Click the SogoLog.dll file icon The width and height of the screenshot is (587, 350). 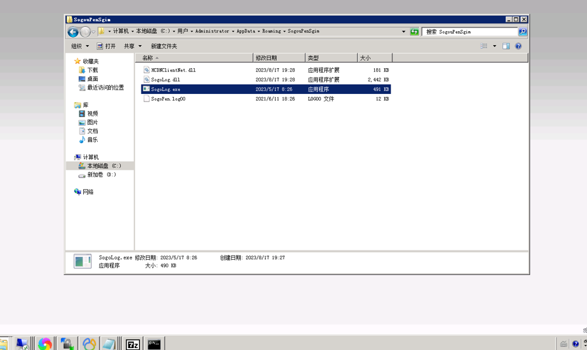coord(146,80)
